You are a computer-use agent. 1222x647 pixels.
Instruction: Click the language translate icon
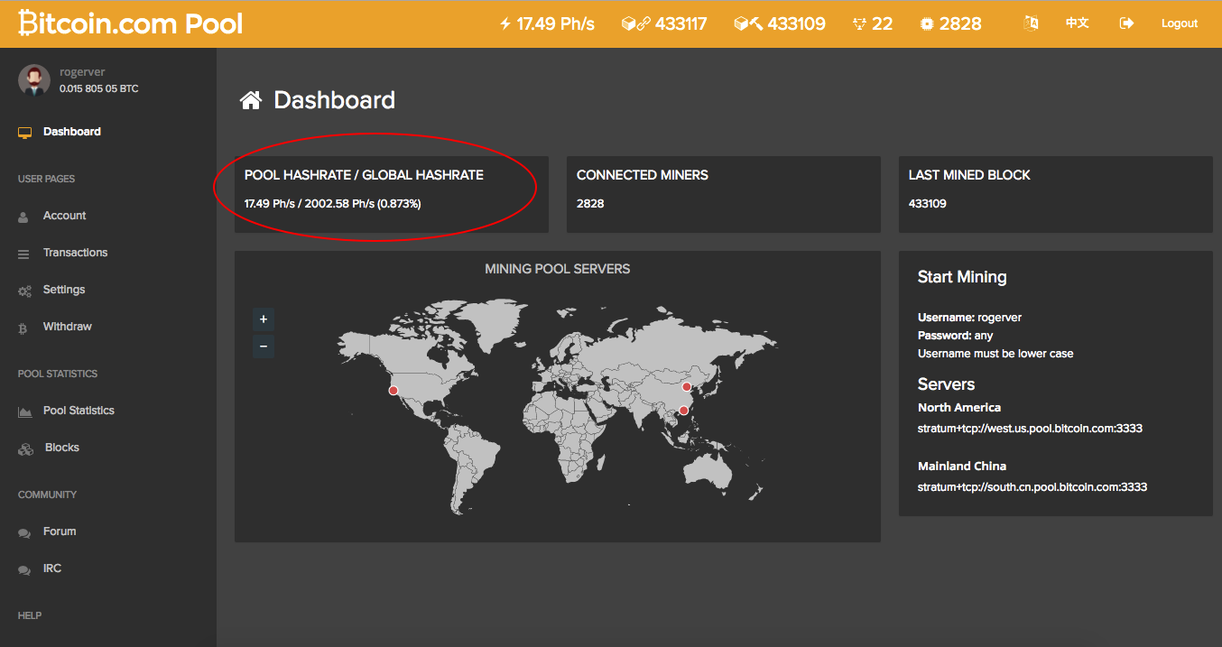pyautogui.click(x=1031, y=23)
